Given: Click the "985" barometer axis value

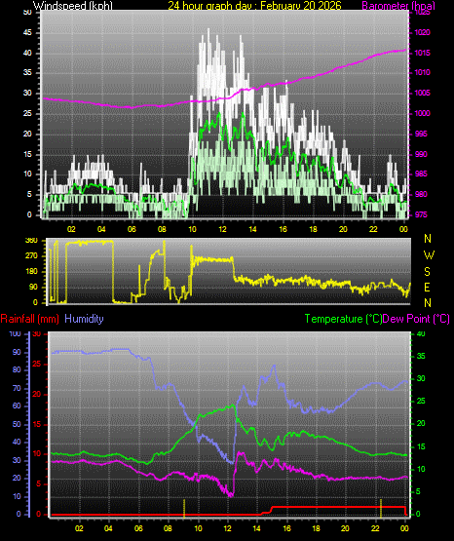Looking at the screenshot, I should click(421, 174).
